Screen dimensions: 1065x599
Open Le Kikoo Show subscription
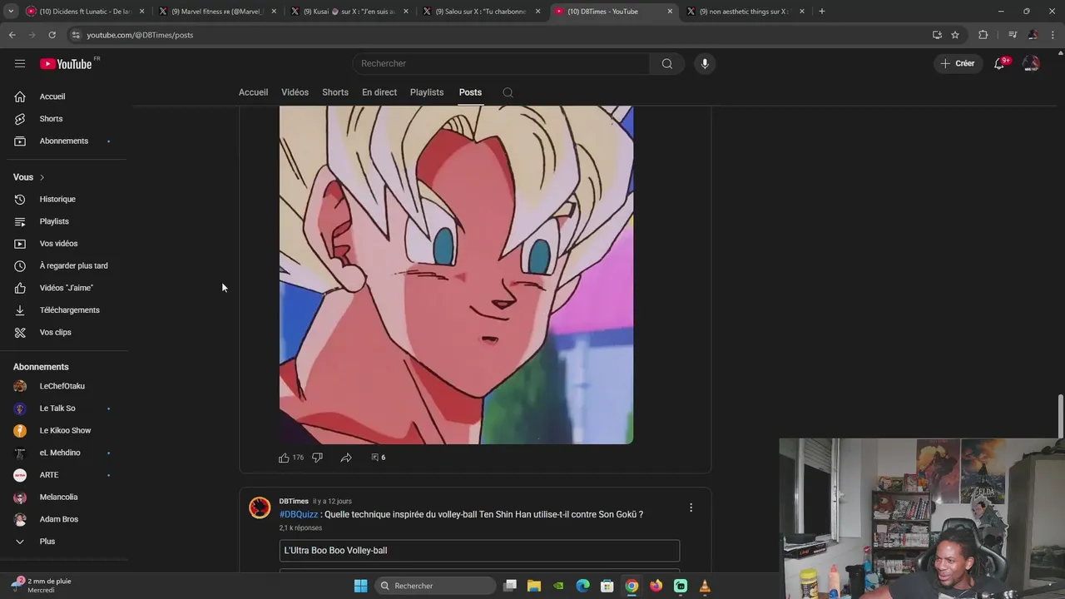click(64, 431)
